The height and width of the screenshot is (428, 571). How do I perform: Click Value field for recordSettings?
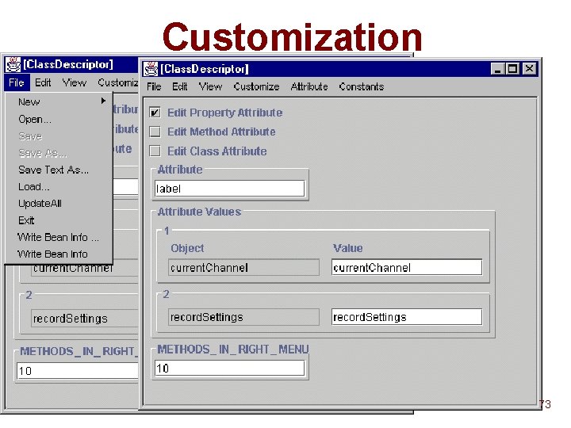pyautogui.click(x=407, y=317)
